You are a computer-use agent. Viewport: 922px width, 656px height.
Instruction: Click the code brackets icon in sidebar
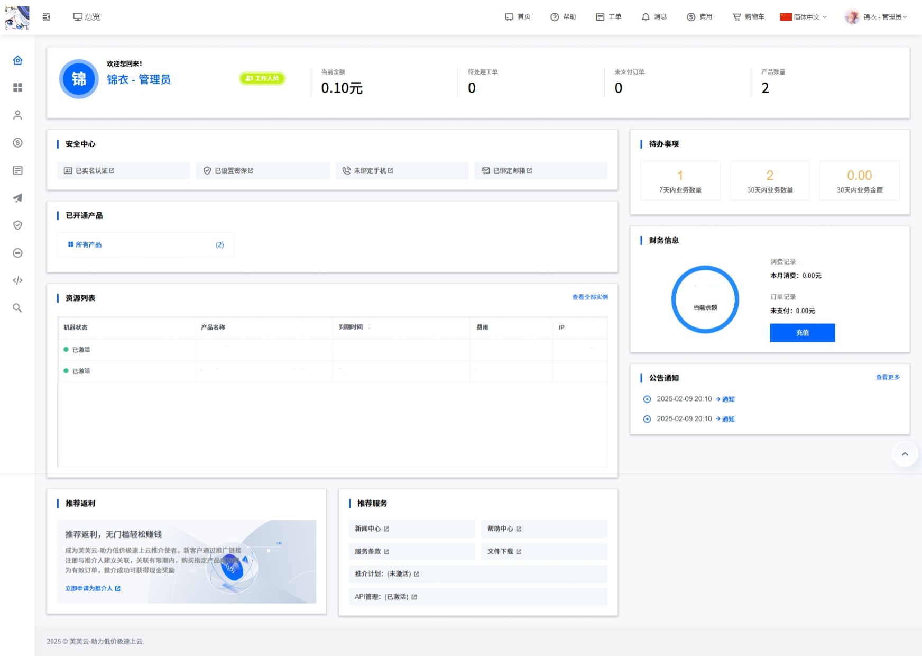[x=17, y=280]
